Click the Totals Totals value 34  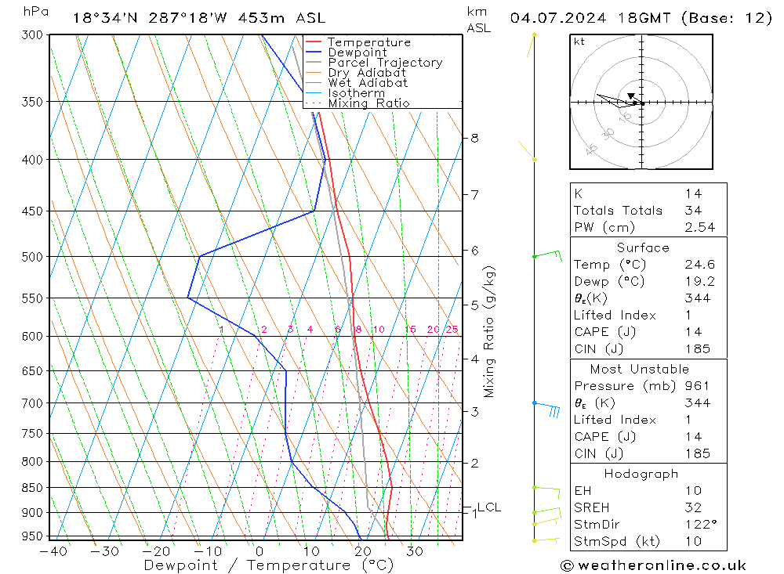tap(693, 211)
